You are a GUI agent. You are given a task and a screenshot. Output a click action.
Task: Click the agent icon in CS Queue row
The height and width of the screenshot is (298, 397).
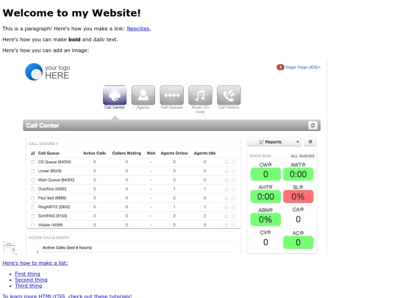(226, 162)
